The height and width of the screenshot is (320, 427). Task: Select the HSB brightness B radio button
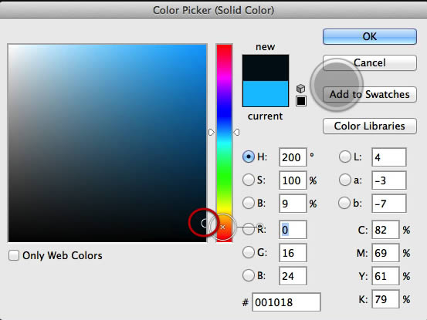pyautogui.click(x=249, y=203)
